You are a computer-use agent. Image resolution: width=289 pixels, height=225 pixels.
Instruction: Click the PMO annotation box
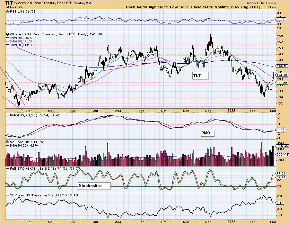[x=207, y=133]
